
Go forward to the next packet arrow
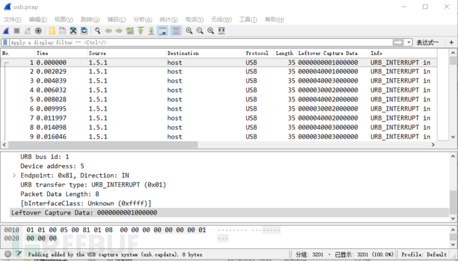[119, 30]
